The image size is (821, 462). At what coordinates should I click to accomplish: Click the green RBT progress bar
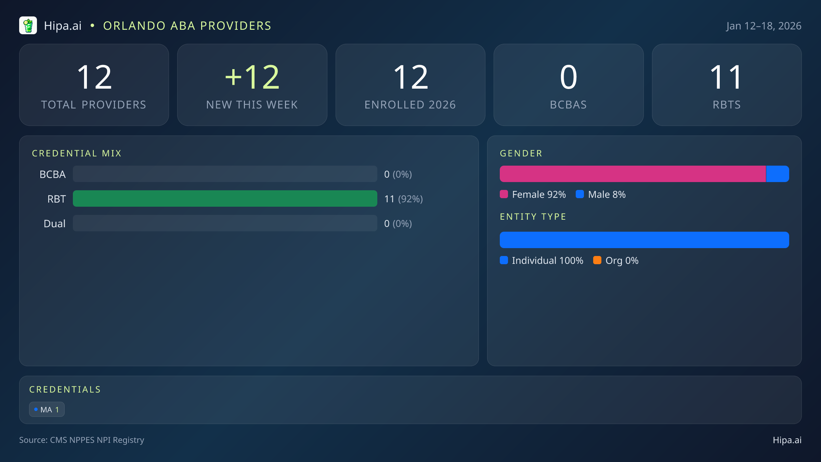click(225, 198)
